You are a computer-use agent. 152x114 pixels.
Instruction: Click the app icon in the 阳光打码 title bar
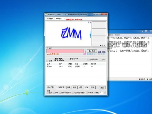click(46, 15)
